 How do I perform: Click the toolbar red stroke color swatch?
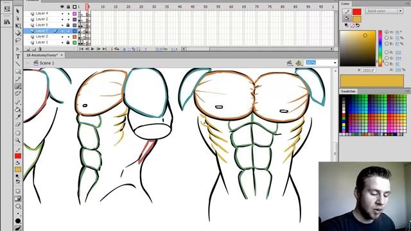point(18,157)
